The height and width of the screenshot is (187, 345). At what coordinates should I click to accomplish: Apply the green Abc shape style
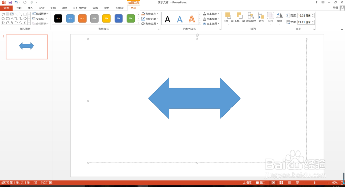131,19
